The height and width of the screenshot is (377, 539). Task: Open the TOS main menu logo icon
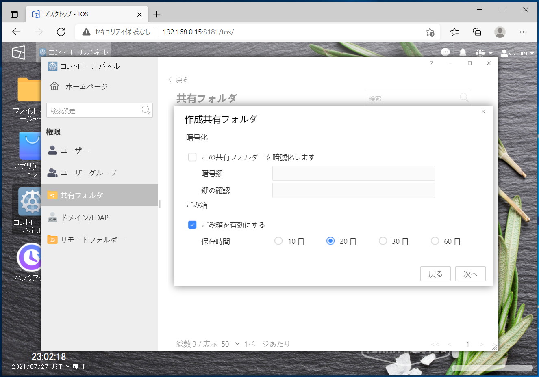[x=19, y=52]
